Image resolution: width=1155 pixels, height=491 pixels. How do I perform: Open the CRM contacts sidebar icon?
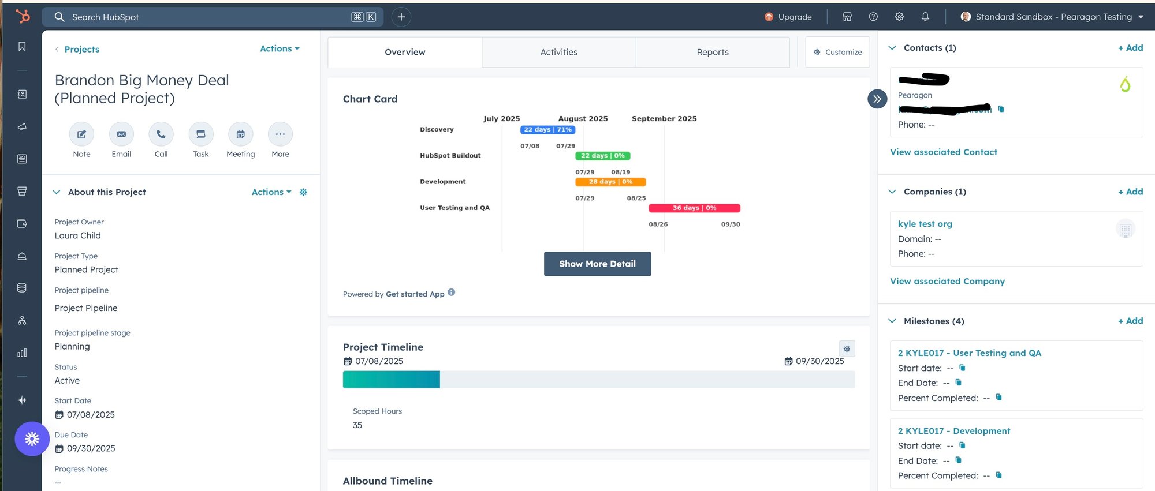[22, 94]
